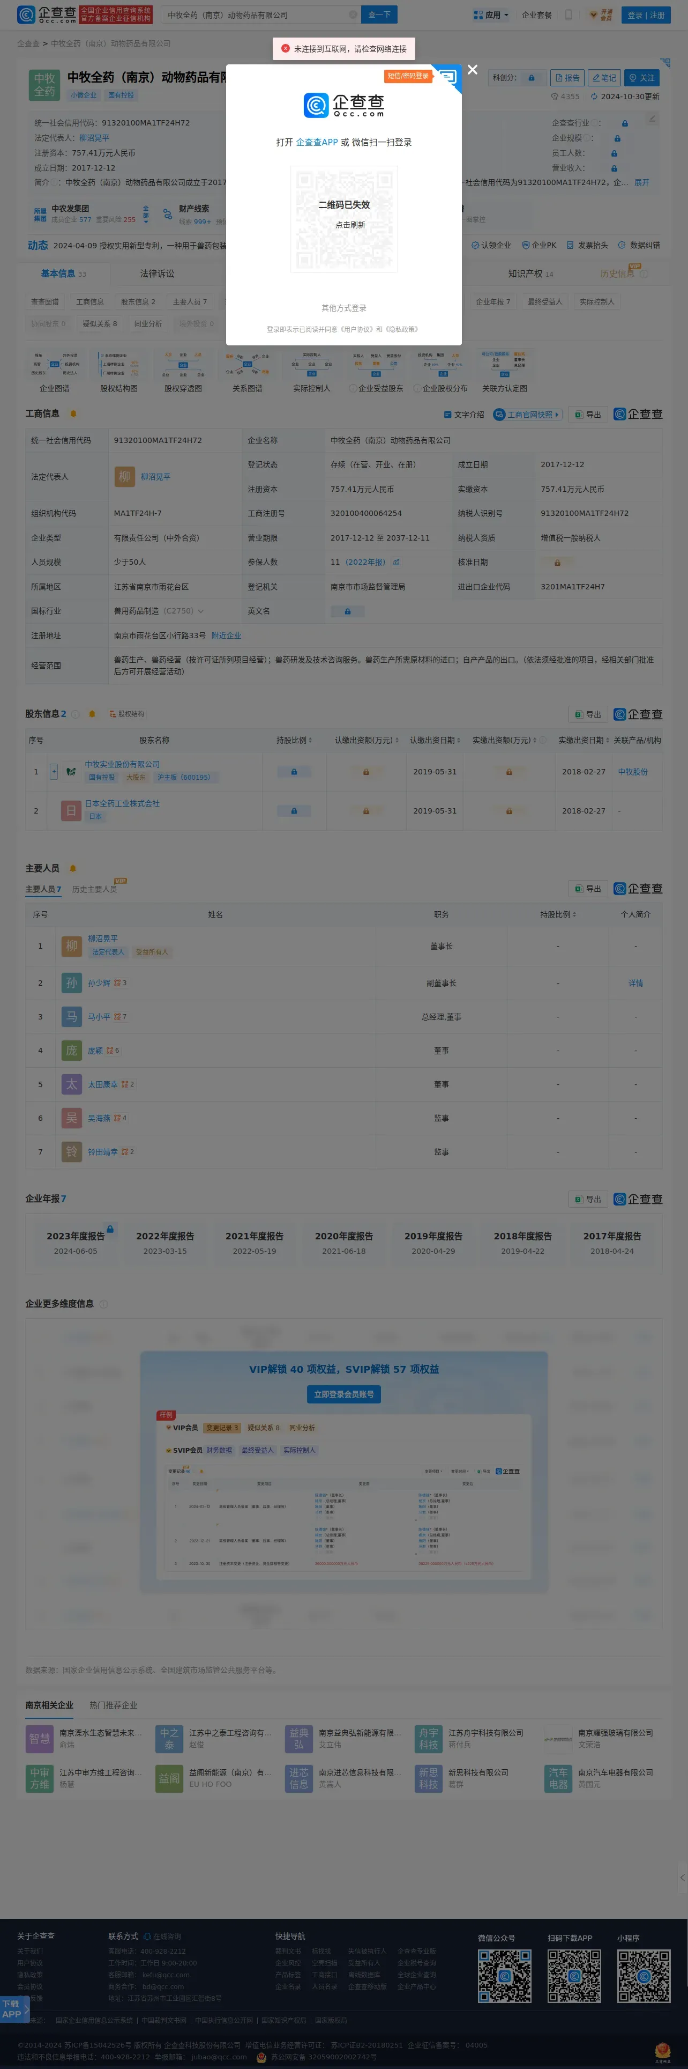Export 工商信息 with 导出 button

tap(588, 415)
